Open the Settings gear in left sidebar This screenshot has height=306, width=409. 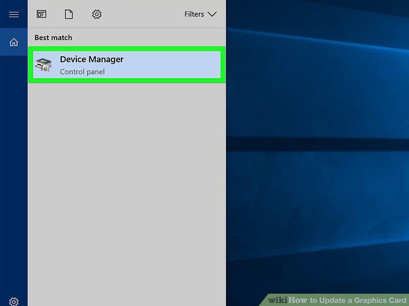coord(14,302)
